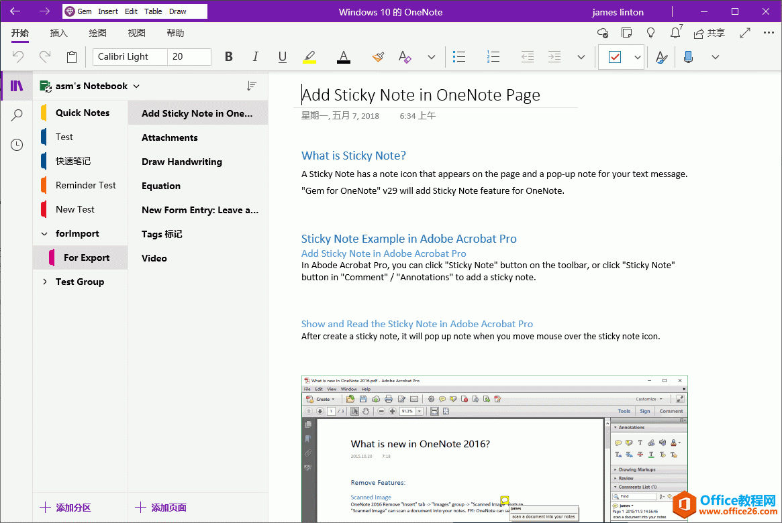Click the sort pages icon
782x523 pixels.
click(x=252, y=86)
